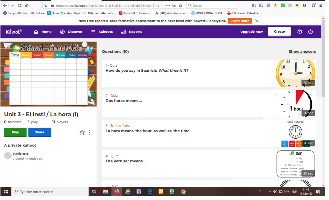Open the Windows Start button
The height and width of the screenshot is (200, 329).
coord(6,192)
